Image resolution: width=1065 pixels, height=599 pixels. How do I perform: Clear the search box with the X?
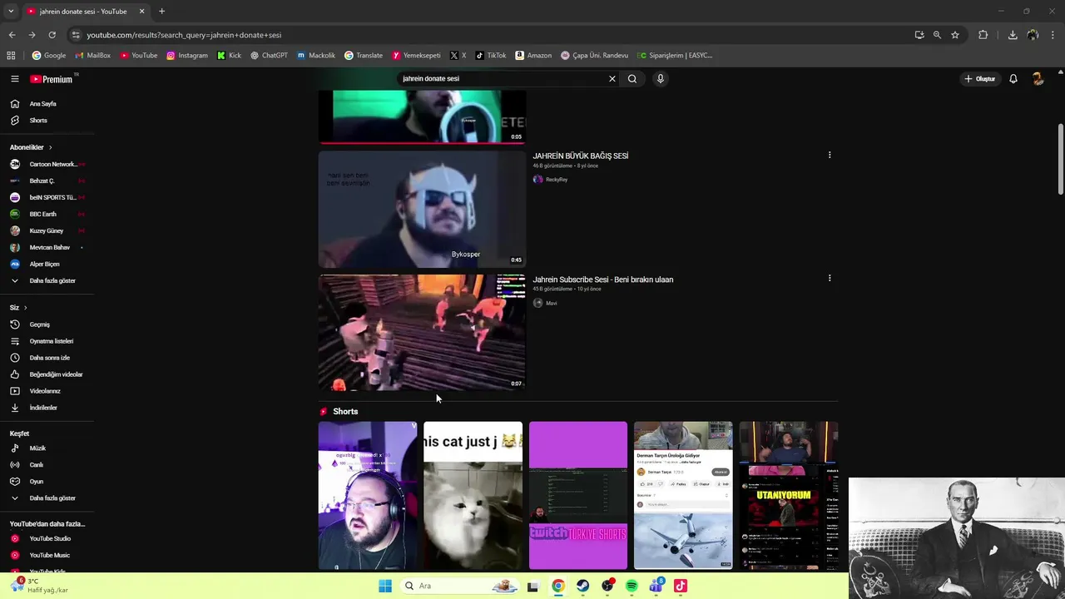tap(612, 79)
